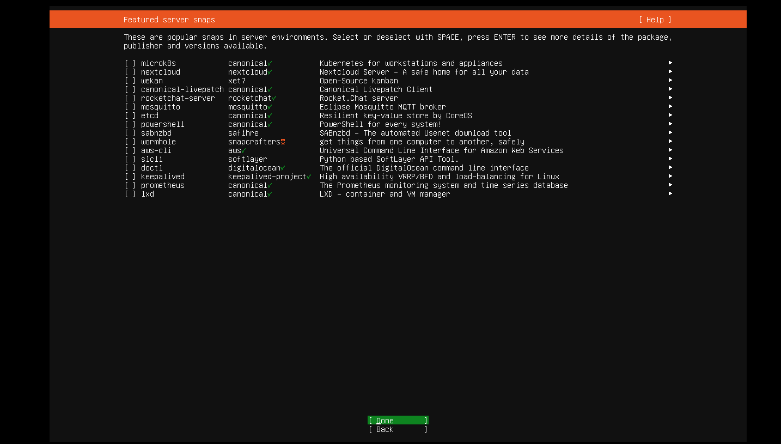Click 'Open-Source kanban' description
The image size is (781, 444).
point(359,81)
